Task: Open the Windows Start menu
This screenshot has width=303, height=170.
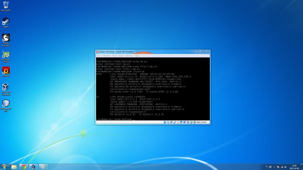Action: tap(4, 167)
